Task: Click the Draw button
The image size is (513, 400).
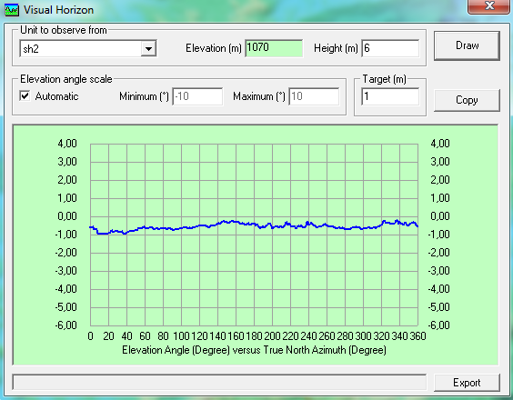Action: (x=467, y=45)
